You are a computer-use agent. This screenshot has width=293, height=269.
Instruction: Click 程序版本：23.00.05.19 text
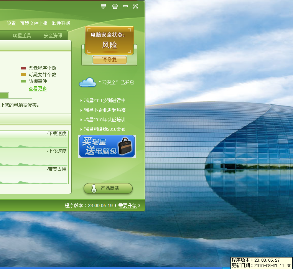89,206
